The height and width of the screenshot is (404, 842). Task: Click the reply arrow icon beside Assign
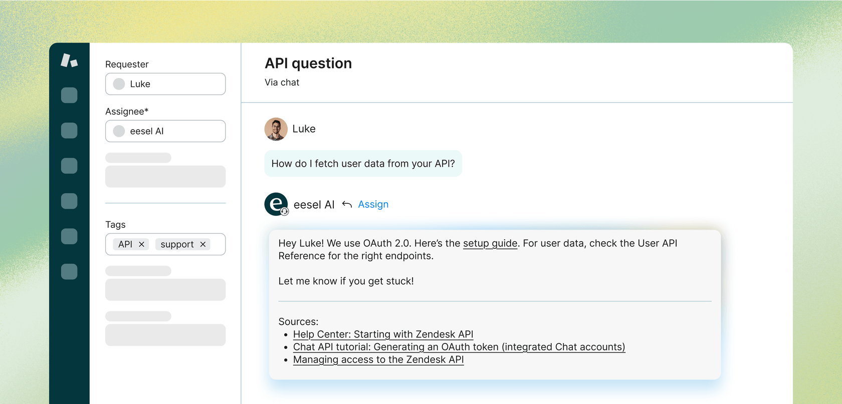(347, 204)
